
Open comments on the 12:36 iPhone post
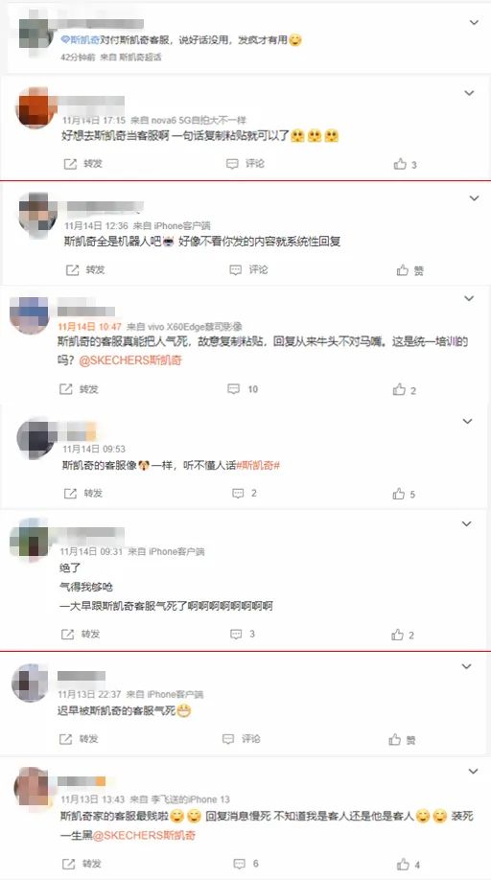pyautogui.click(x=248, y=270)
